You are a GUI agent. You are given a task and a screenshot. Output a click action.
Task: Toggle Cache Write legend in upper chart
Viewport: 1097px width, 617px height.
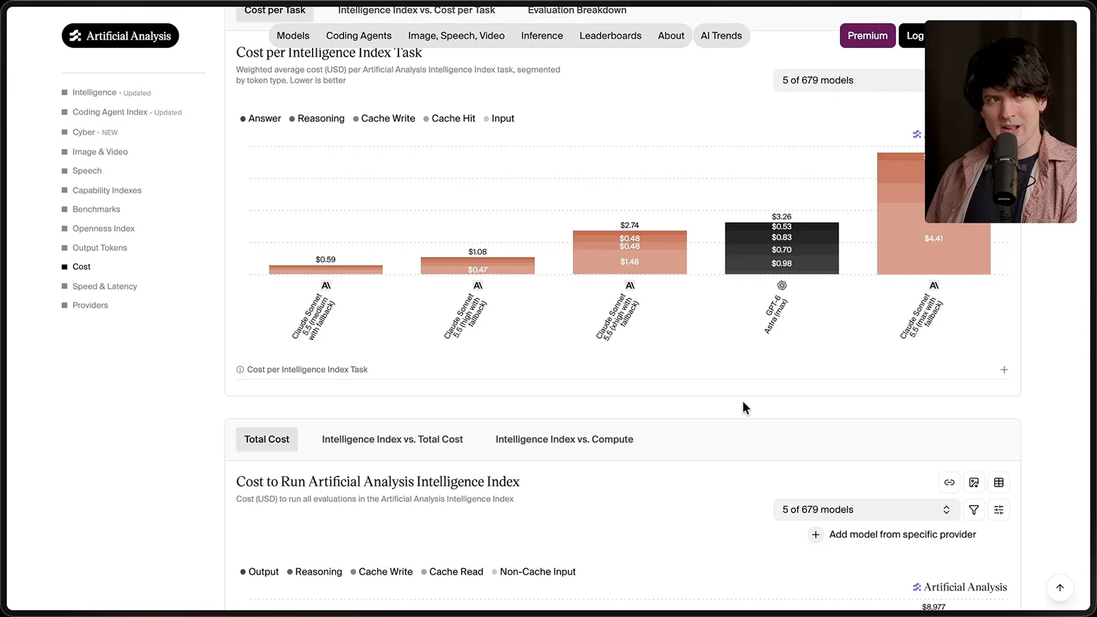click(384, 119)
